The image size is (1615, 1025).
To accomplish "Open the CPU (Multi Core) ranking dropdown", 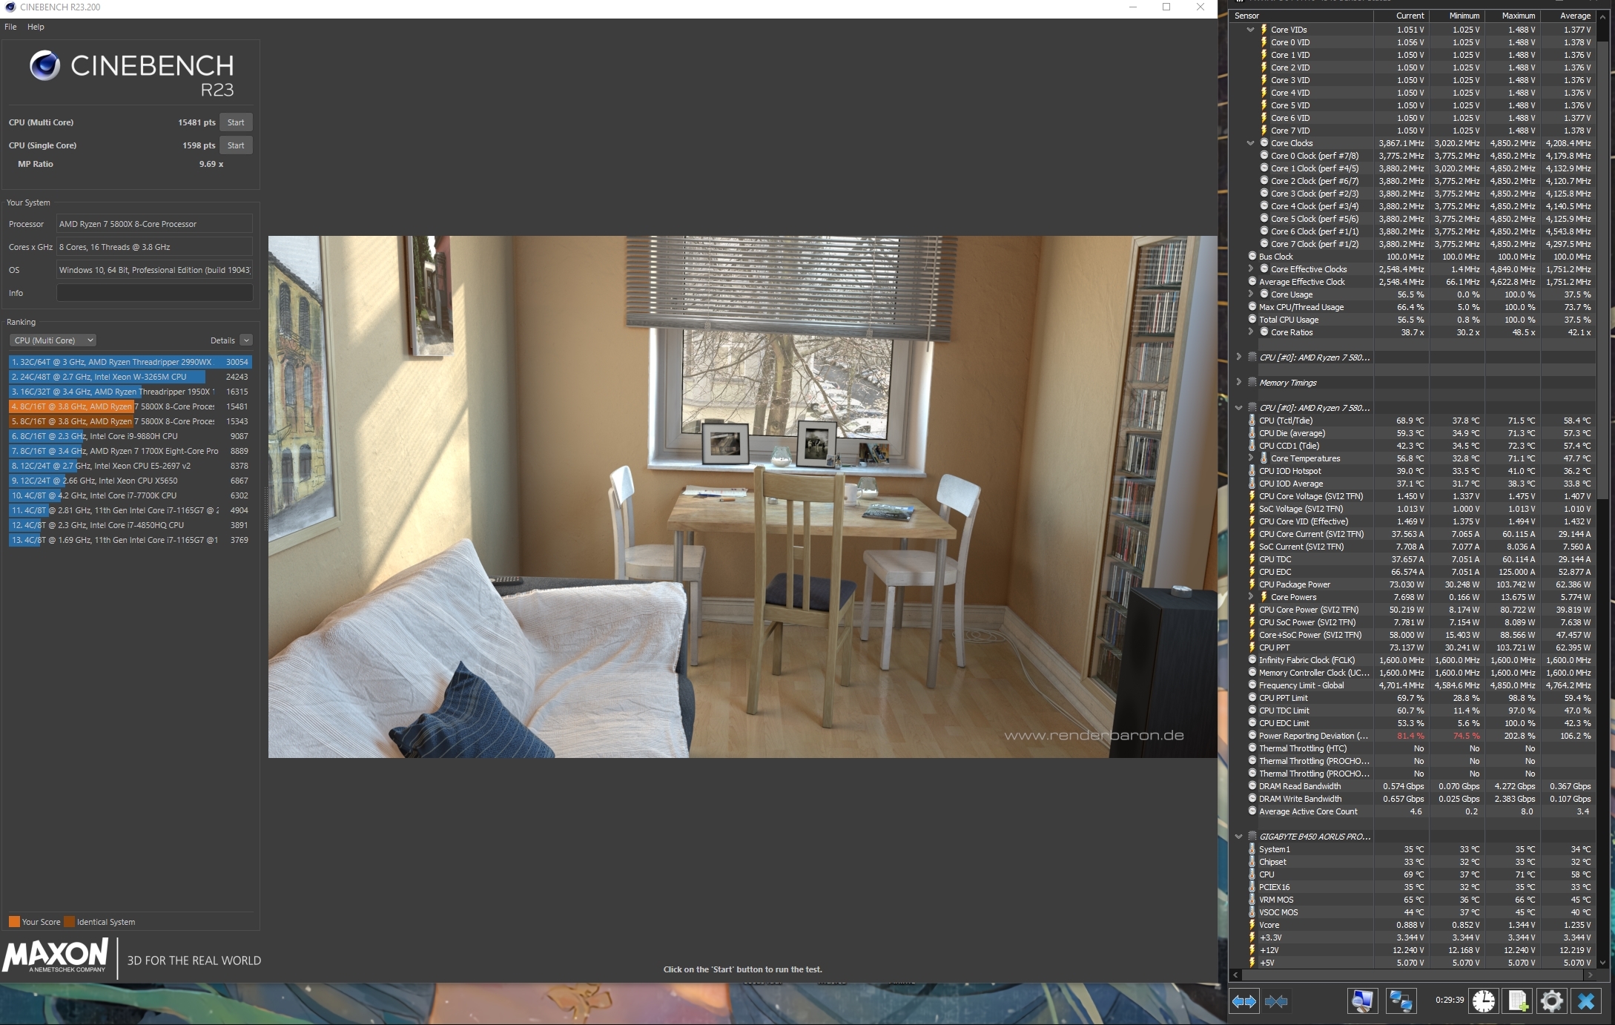I will (53, 340).
